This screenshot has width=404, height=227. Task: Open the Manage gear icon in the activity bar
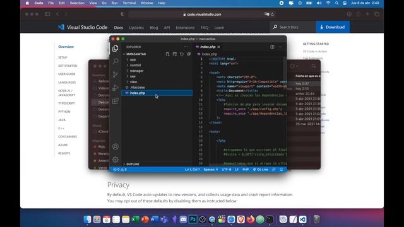coord(116,160)
